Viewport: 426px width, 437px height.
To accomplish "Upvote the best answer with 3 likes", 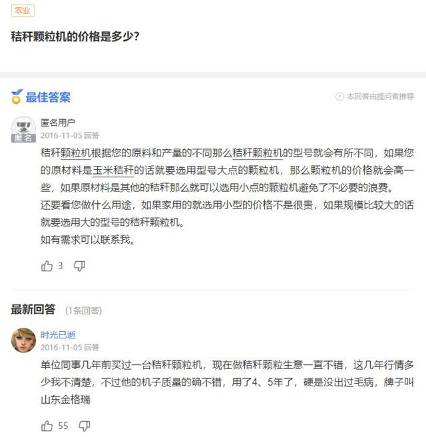I will (47, 266).
